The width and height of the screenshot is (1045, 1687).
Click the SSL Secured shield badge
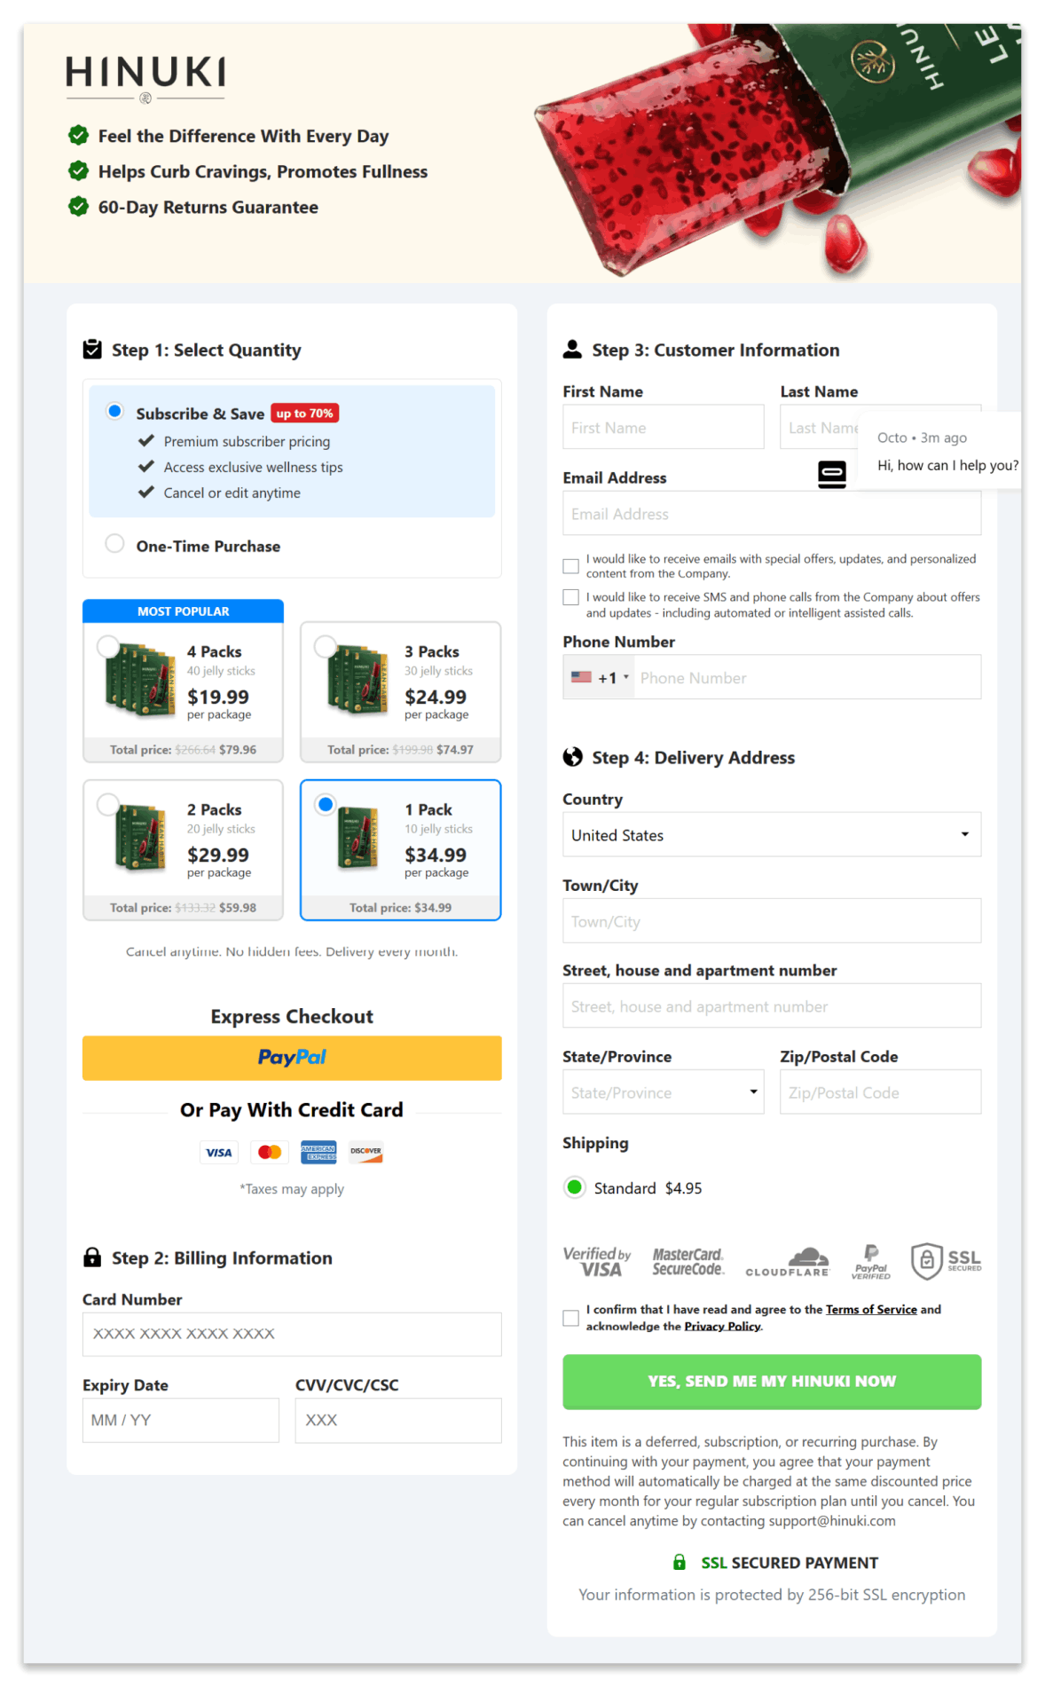pos(946,1261)
